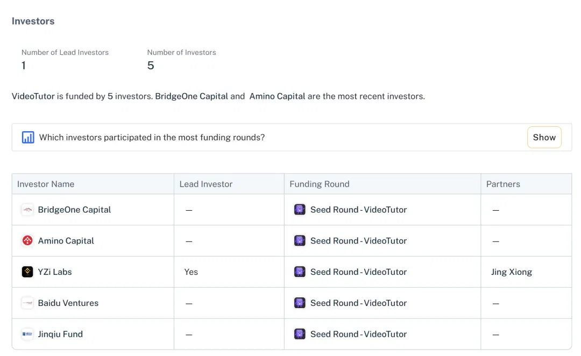Click BridgeOne Capital link in summary sentence
Image resolution: width=581 pixels, height=356 pixels.
[x=192, y=96]
